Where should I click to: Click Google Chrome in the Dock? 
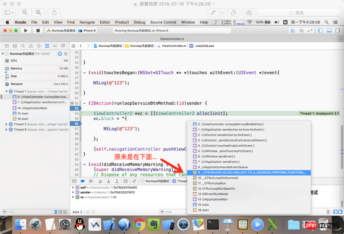pos(139,224)
